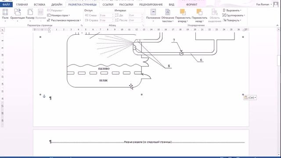Click the Слева indent field
This screenshot has height=158, width=281.
106,15
